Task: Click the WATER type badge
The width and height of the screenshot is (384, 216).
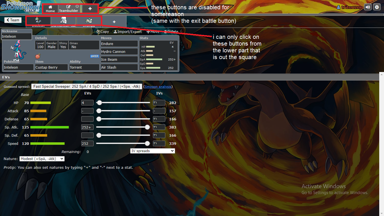Action: (95, 56)
